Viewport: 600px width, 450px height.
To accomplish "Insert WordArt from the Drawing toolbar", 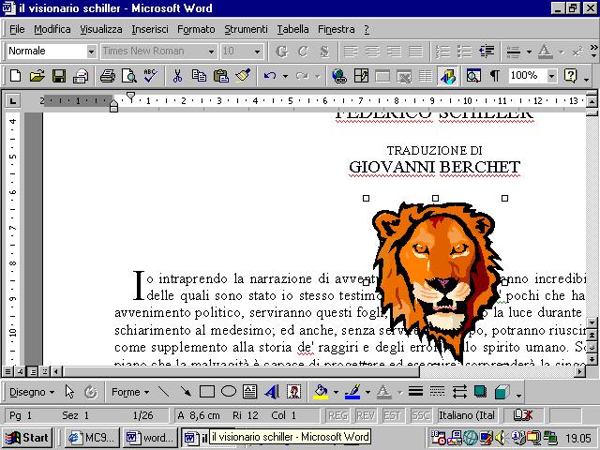I will [x=272, y=392].
